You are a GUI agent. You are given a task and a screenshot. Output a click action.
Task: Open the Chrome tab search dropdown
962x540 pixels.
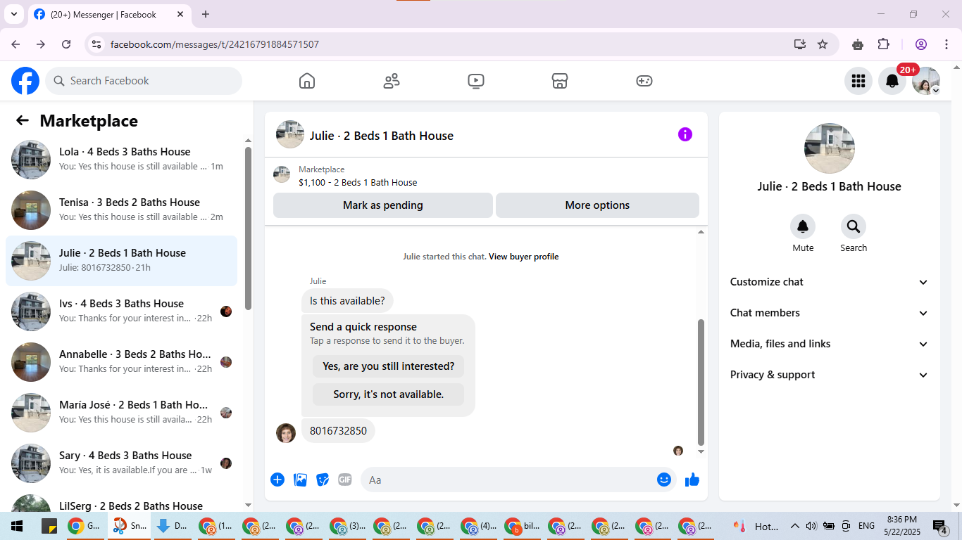pos(13,14)
